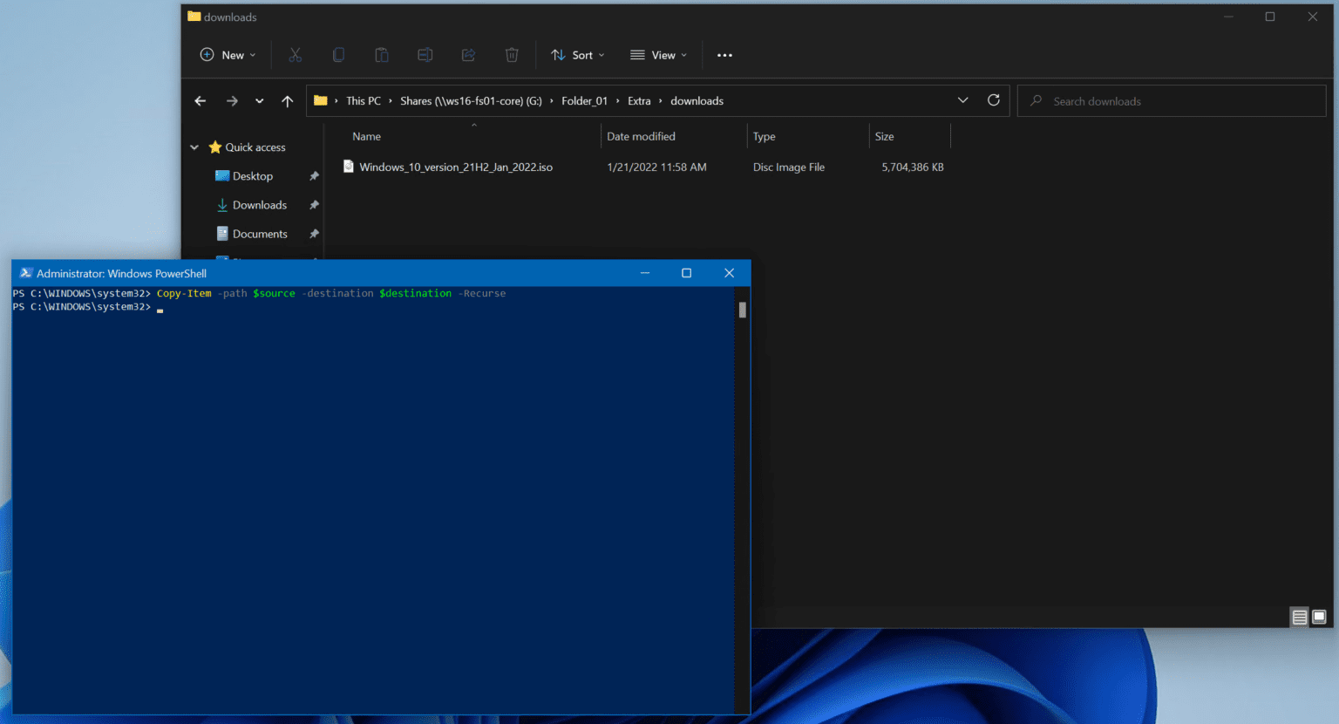Open the New item dropdown

pos(228,54)
